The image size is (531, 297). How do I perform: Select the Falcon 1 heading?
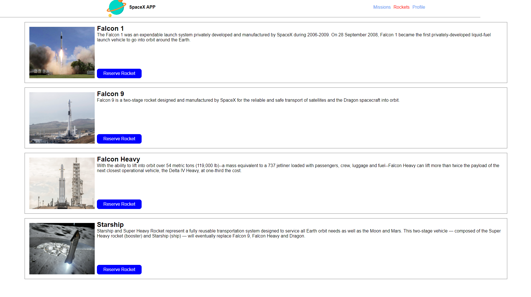pyautogui.click(x=110, y=28)
